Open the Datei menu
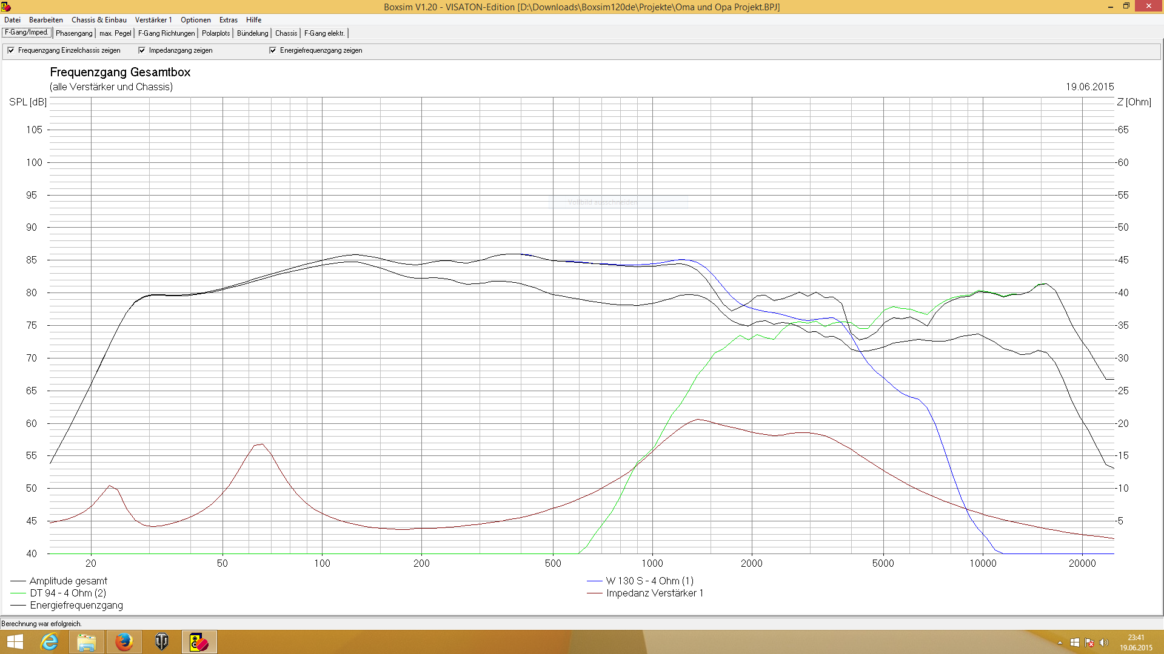Screen dimensions: 1164x654 click(x=12, y=20)
